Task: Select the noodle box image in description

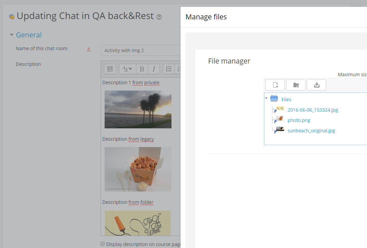Action: pyautogui.click(x=138, y=169)
